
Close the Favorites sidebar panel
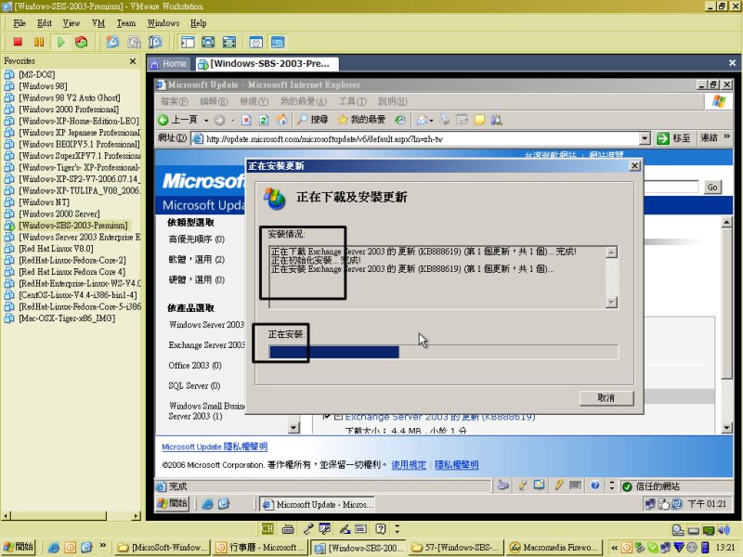(x=133, y=61)
